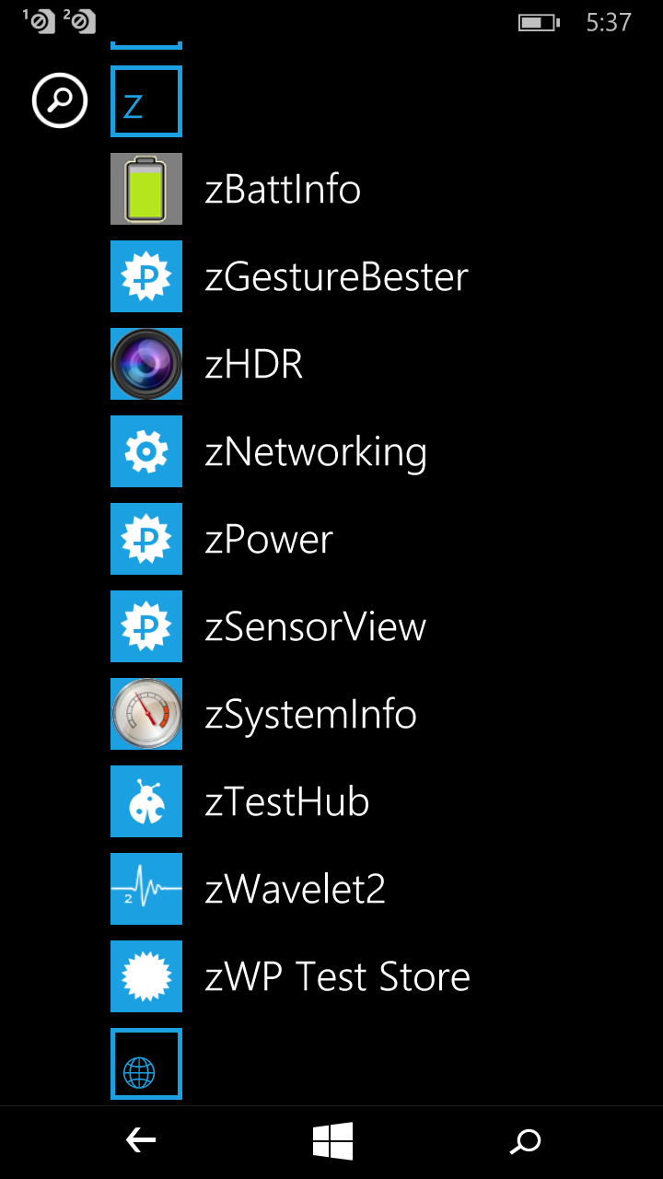Tap the back arrow navigation button
This screenshot has height=1179, width=663.
[141, 1142]
